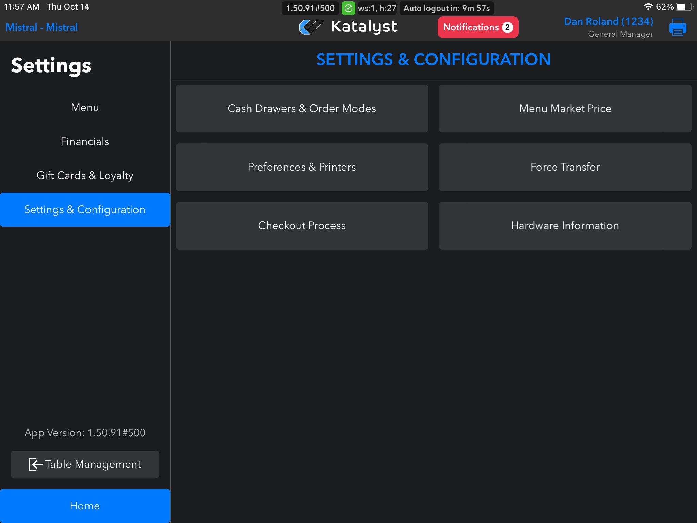View Hardware Information

(565, 226)
